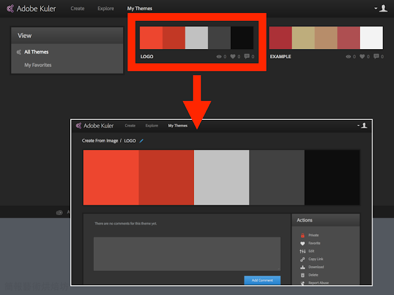394x295 pixels.
Task: Click the Copy Link action label
Action: (x=316, y=259)
